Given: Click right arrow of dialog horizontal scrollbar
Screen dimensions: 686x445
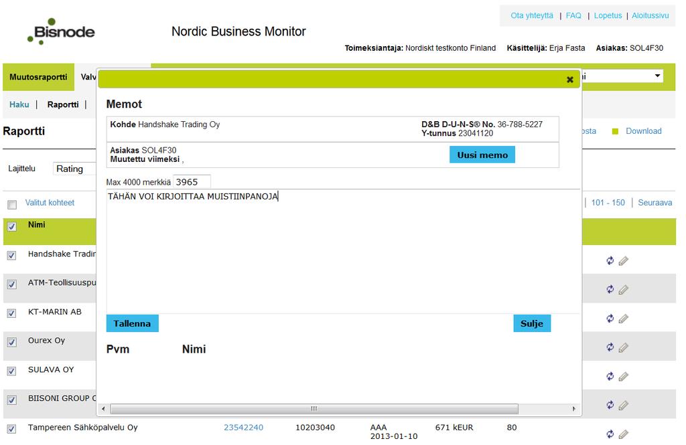Looking at the screenshot, I should [x=574, y=409].
